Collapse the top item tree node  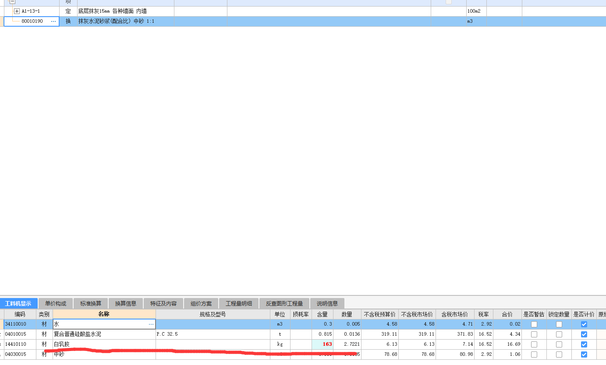pyautogui.click(x=12, y=2)
